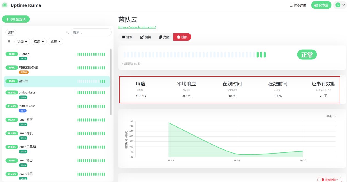Select the it.it007.com monitor
Screen dimensions: 347x182
[x=57, y=108]
